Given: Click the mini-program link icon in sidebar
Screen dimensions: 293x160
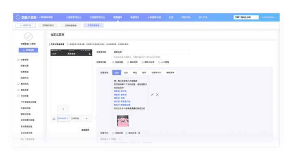Looking at the screenshot, I should click(28, 37).
